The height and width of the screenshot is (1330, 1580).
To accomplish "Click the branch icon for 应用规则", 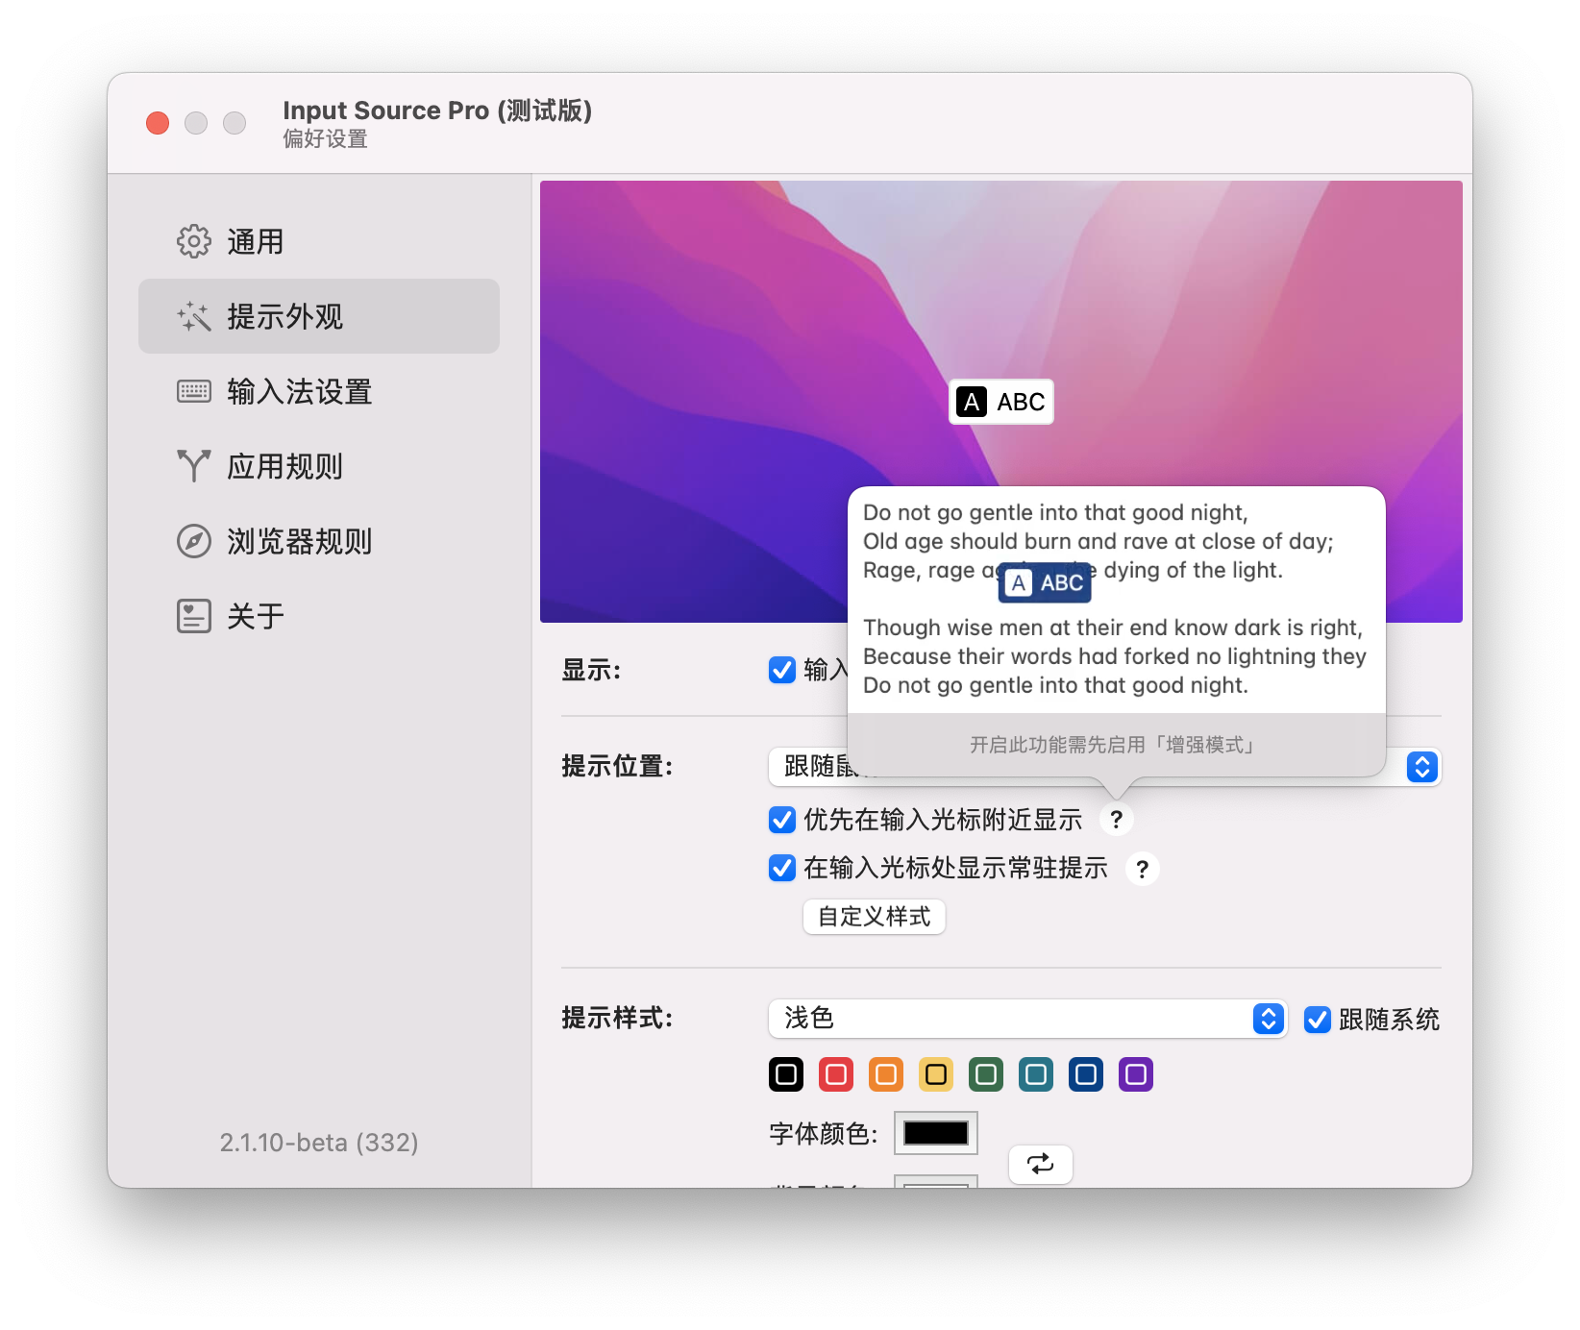I will (193, 466).
